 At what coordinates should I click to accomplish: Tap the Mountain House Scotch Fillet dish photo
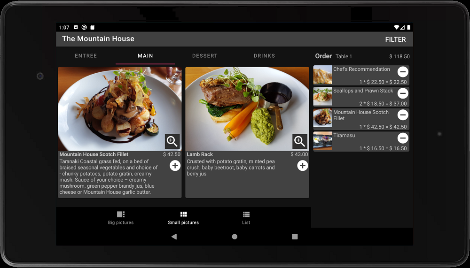click(119, 109)
